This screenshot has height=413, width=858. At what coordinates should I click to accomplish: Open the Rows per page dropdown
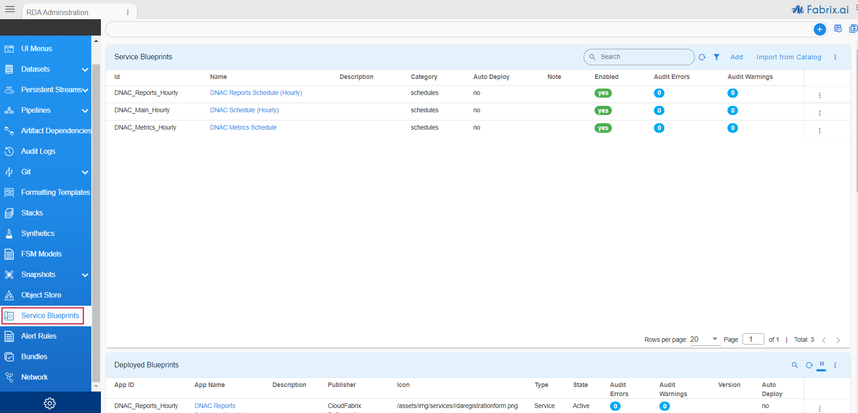(705, 340)
